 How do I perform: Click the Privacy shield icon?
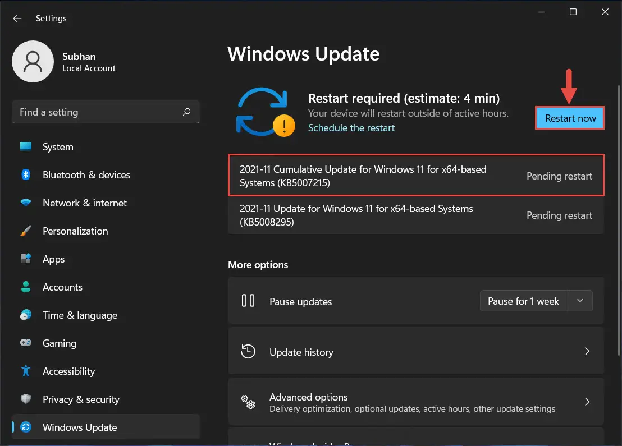pyautogui.click(x=26, y=399)
